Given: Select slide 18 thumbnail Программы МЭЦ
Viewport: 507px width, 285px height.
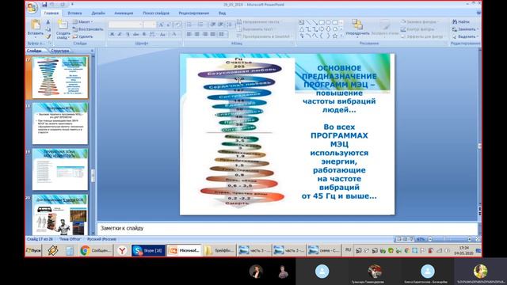Looking at the screenshot, I should [60, 123].
